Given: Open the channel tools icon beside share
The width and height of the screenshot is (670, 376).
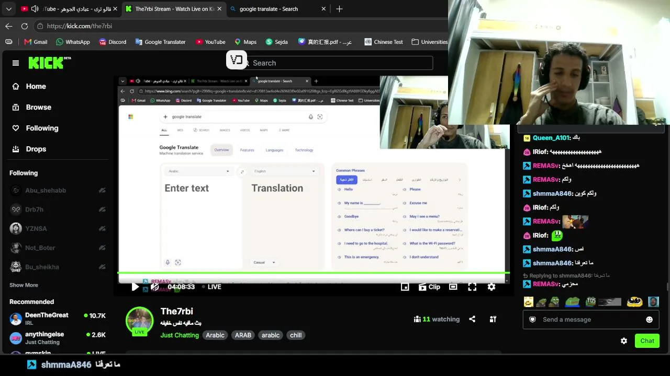Looking at the screenshot, I should pyautogui.click(x=493, y=319).
